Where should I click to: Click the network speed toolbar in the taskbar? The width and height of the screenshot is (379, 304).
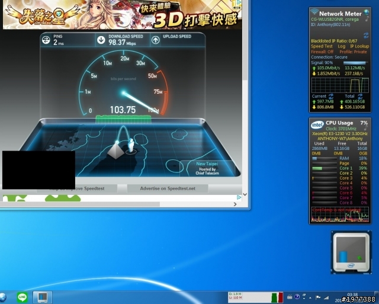(x=256, y=297)
